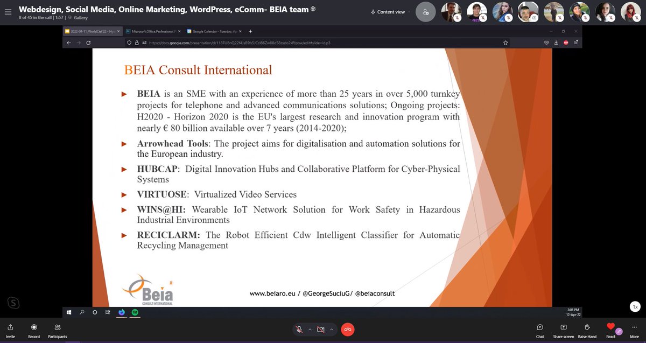Click the "RECICLARM:" bullet text
Screen dimensions: 646x343
point(168,235)
